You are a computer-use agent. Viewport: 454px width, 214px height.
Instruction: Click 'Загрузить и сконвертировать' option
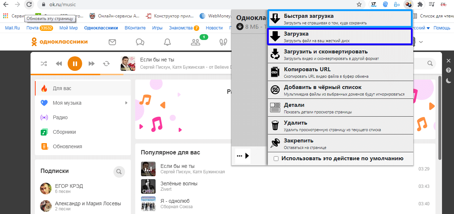pos(340,54)
